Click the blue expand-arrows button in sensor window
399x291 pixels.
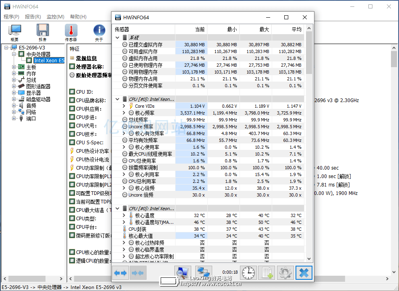120,273
